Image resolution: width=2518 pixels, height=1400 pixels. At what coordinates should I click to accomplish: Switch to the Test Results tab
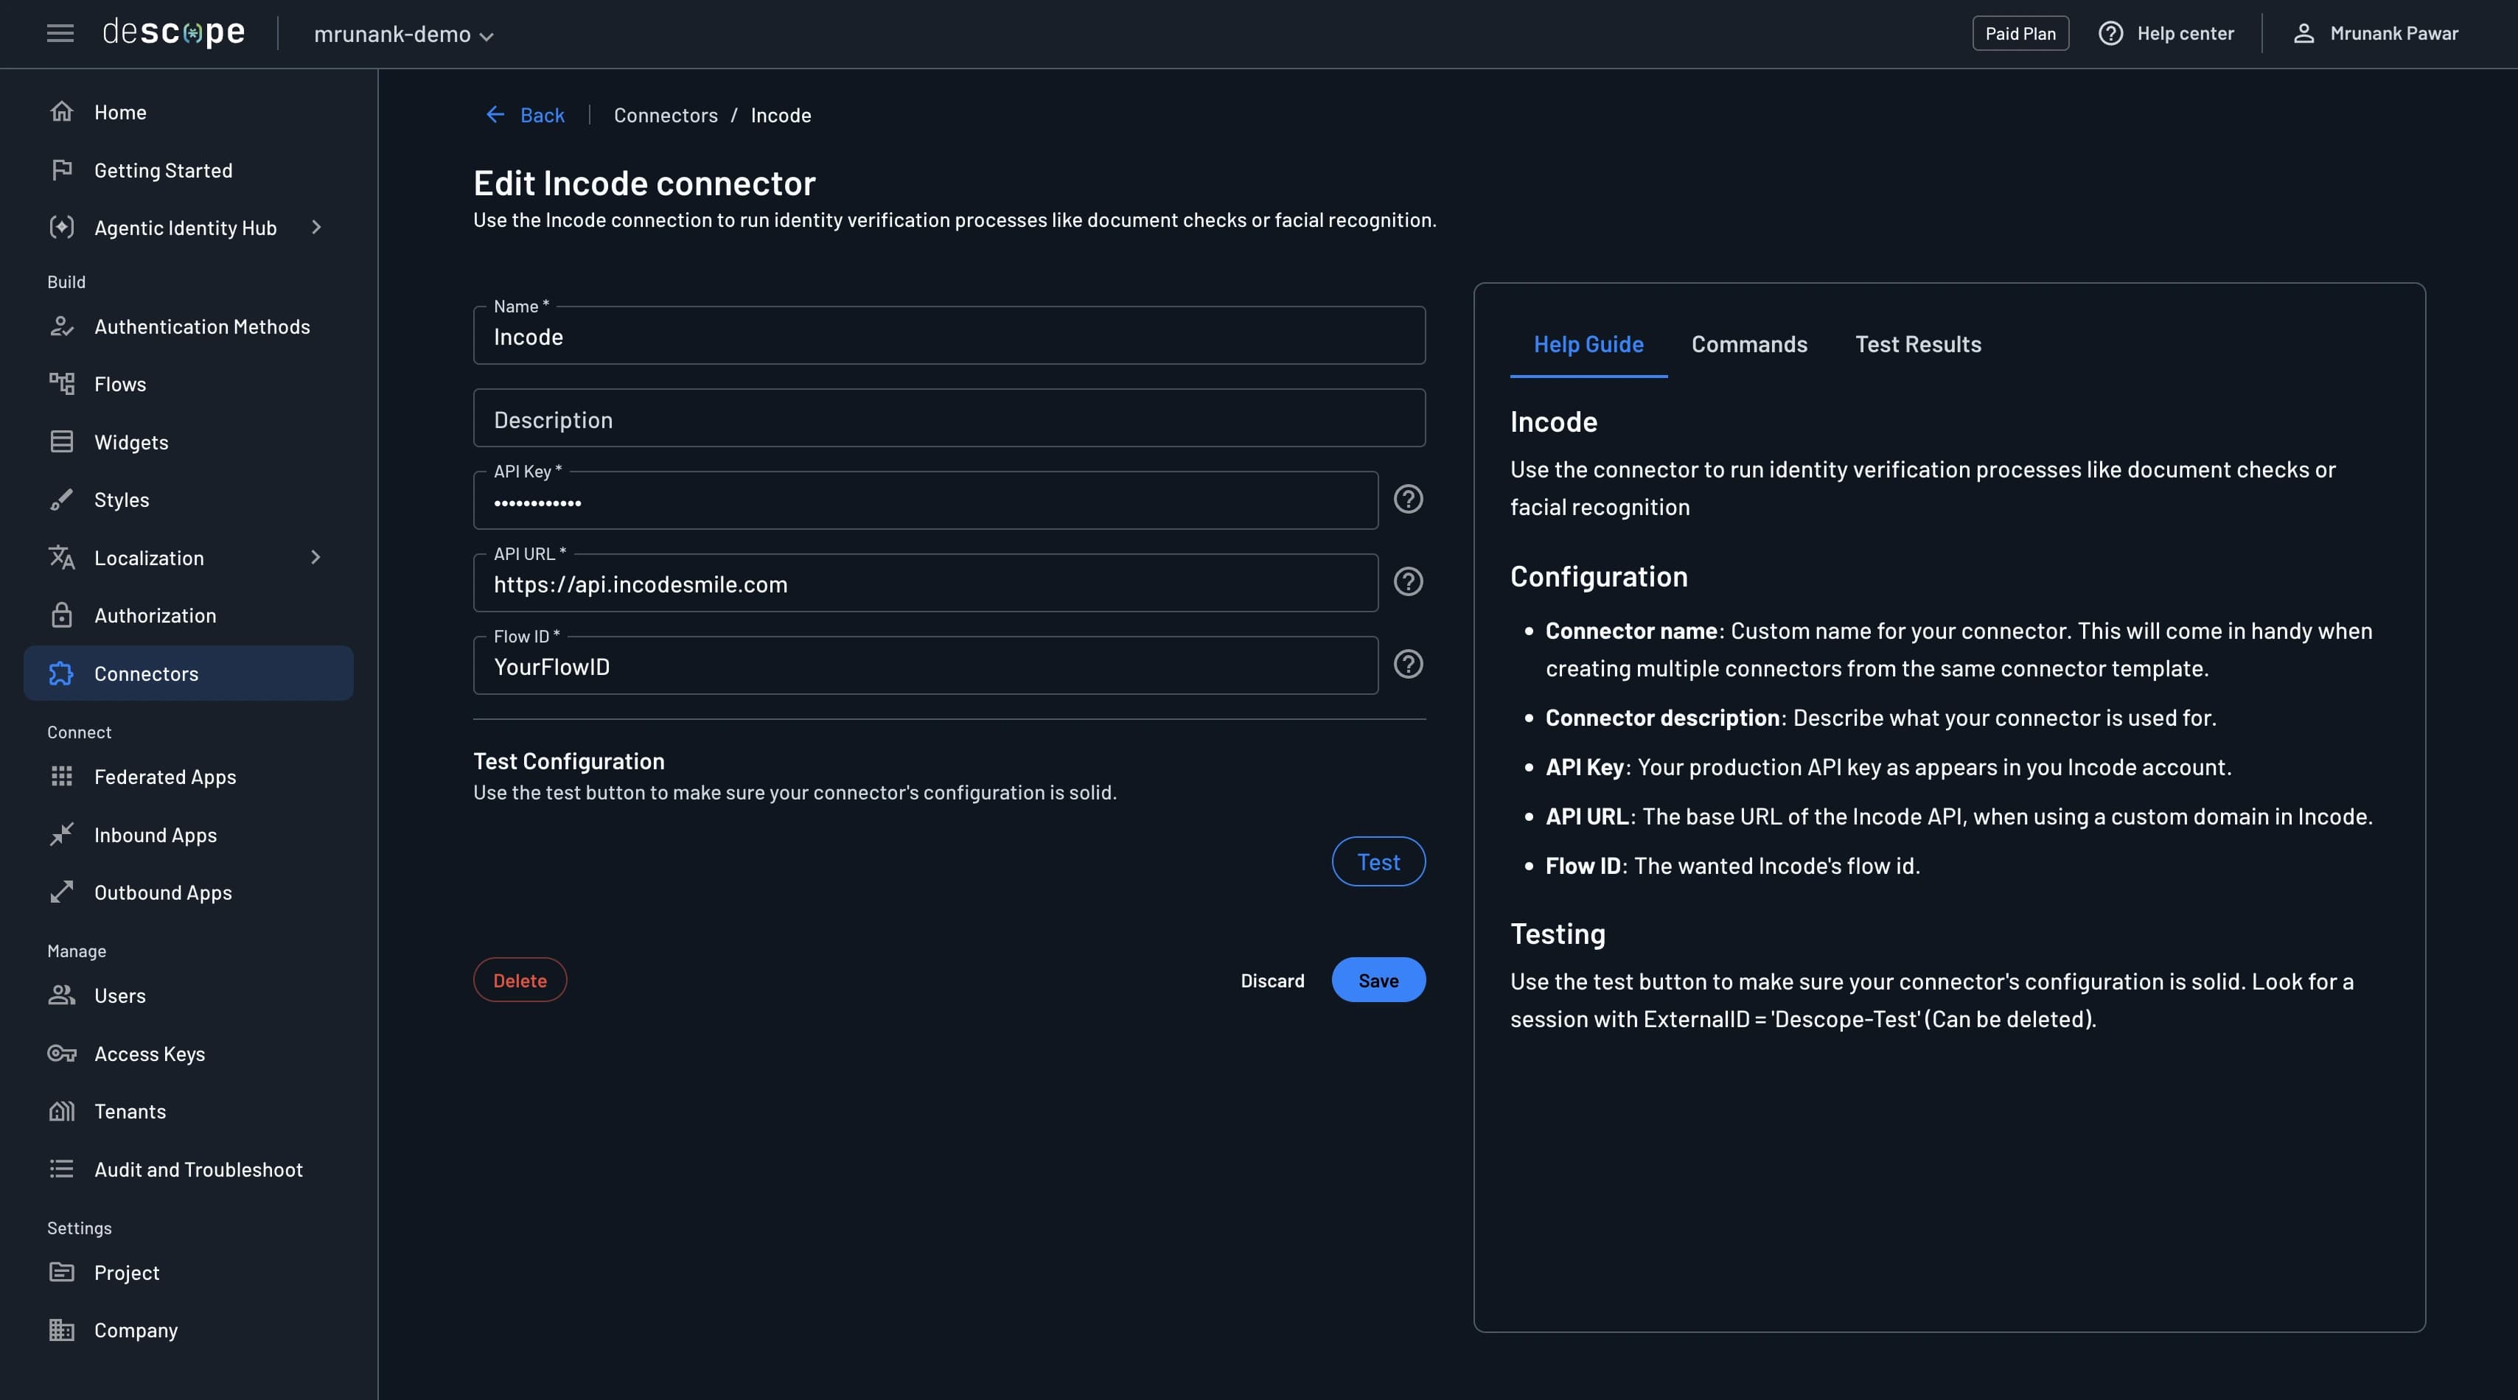click(1918, 344)
